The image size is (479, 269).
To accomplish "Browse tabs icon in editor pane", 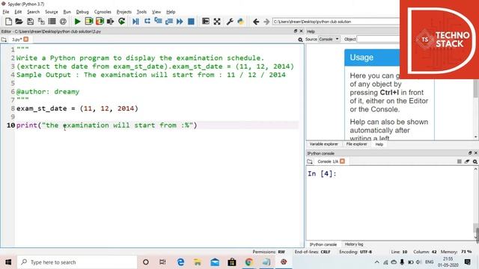I will click(4, 40).
